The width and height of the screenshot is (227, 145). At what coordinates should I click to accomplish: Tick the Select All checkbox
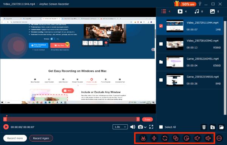tap(161, 127)
